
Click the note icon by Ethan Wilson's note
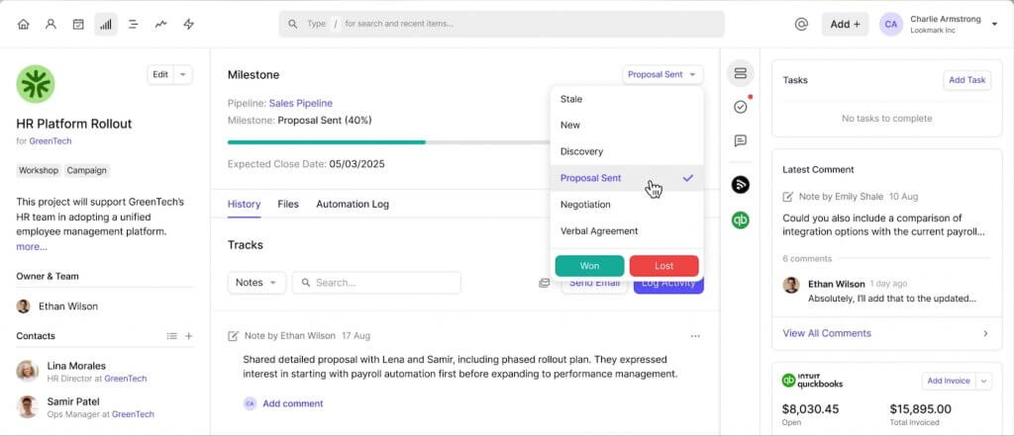pyautogui.click(x=234, y=336)
